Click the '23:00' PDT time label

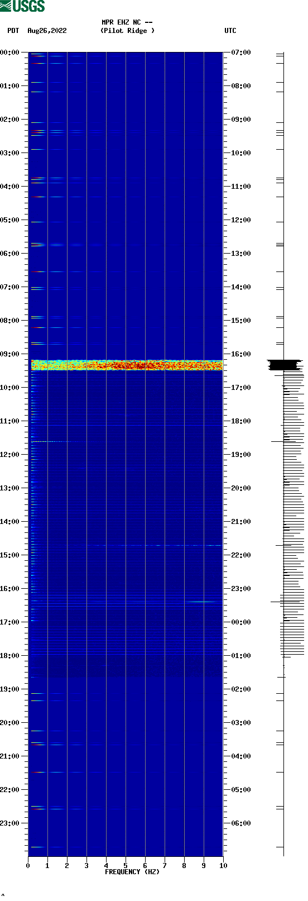[x=9, y=823]
